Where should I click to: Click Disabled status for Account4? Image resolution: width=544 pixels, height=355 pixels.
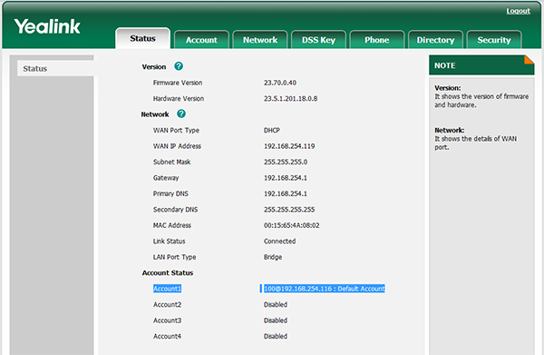(x=276, y=336)
